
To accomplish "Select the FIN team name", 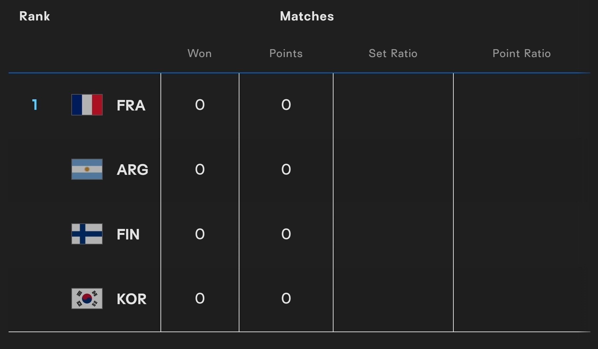I will coord(128,234).
